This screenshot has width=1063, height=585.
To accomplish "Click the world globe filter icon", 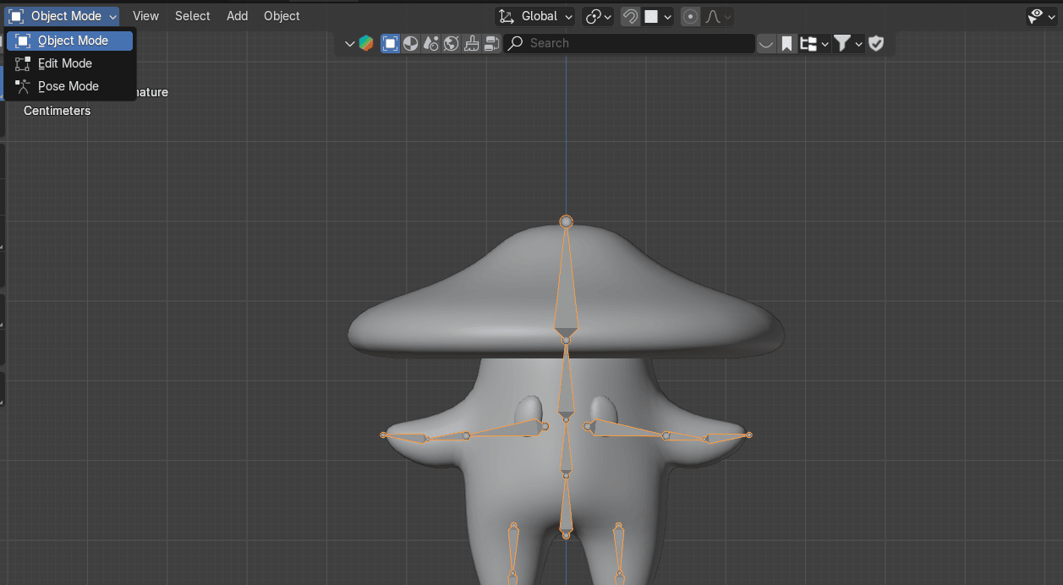I will [451, 43].
